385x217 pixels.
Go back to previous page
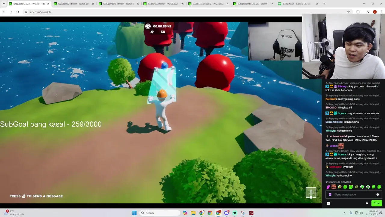click(x=4, y=12)
